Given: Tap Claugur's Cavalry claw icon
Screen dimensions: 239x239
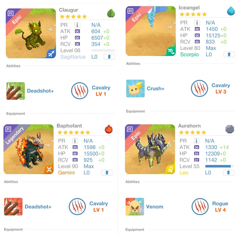Looking at the screenshot, I should coord(79,91).
